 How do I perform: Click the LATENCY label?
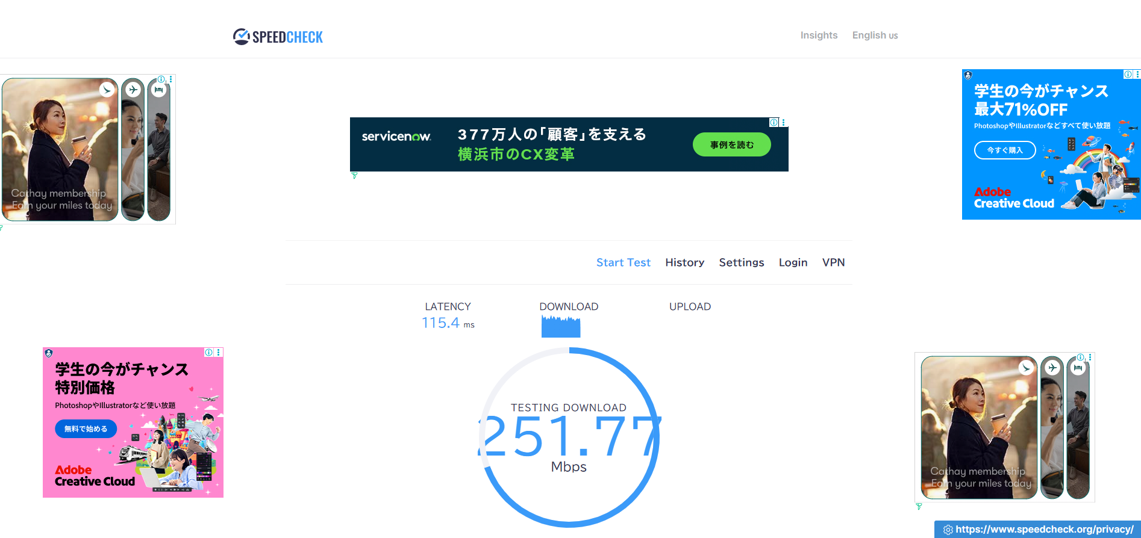(448, 306)
